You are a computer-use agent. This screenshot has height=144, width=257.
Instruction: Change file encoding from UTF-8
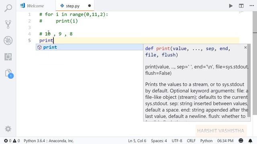pyautogui.click(x=177, y=141)
